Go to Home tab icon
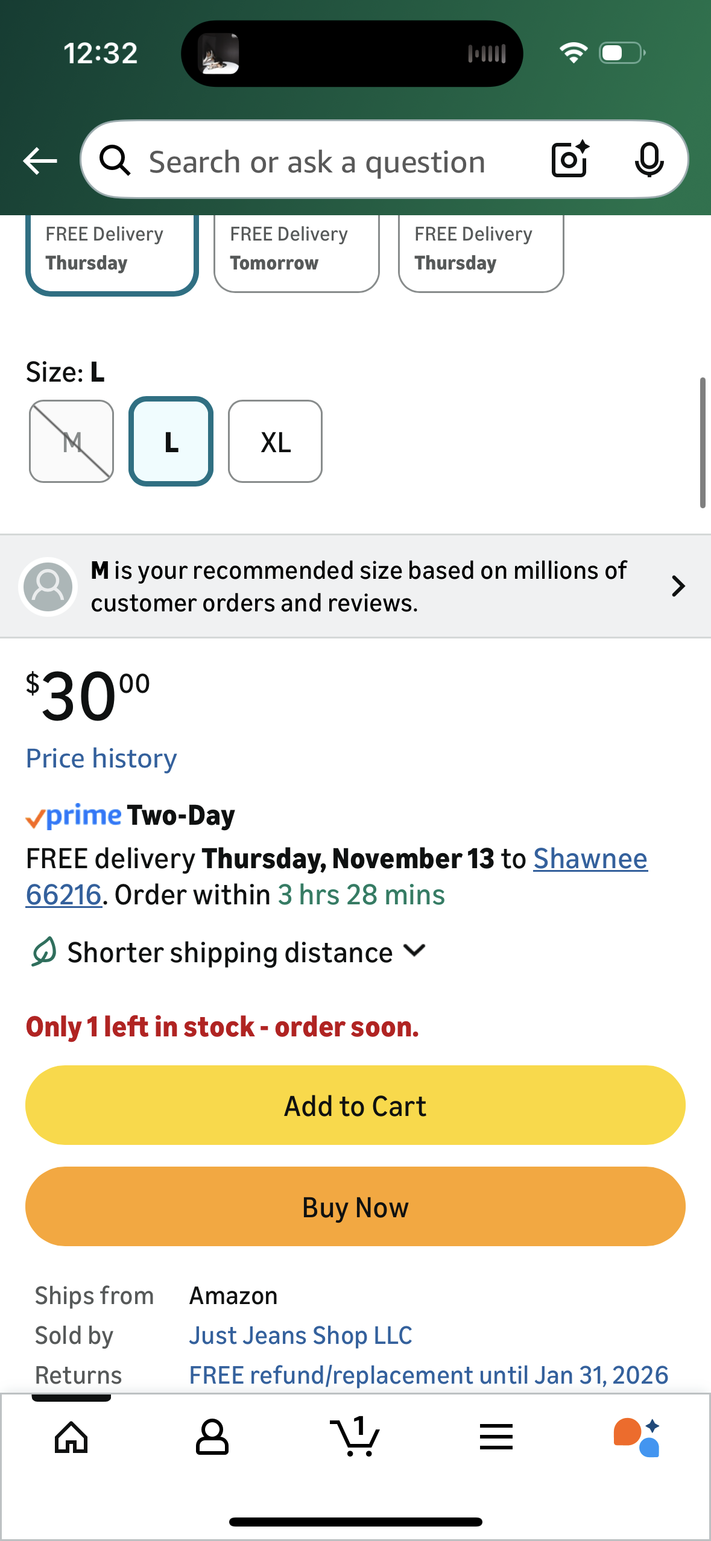711x1541 pixels. click(x=71, y=1437)
